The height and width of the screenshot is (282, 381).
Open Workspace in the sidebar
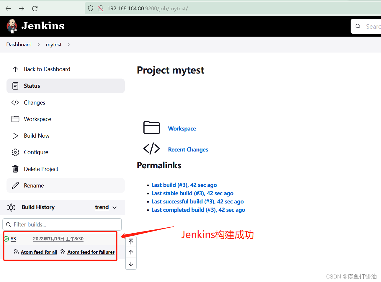coord(66,119)
